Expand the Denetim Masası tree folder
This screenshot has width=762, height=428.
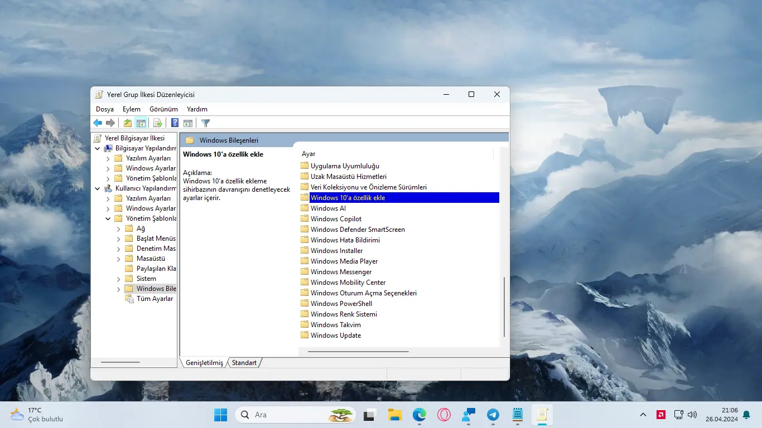pyautogui.click(x=119, y=249)
